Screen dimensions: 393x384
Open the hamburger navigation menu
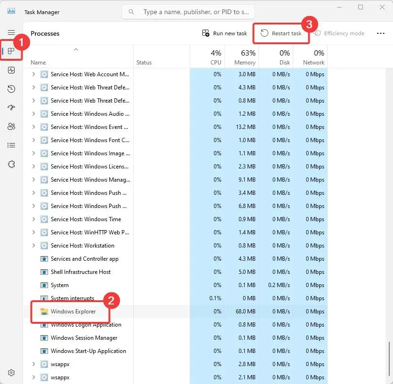pyautogui.click(x=11, y=32)
